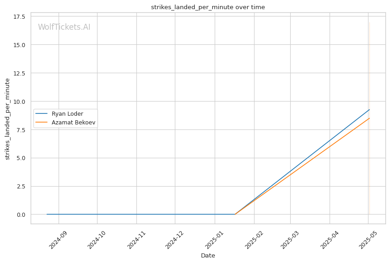
Task: Click the vertical strikes_landed_per_minute y-axis label
Action: point(7,119)
